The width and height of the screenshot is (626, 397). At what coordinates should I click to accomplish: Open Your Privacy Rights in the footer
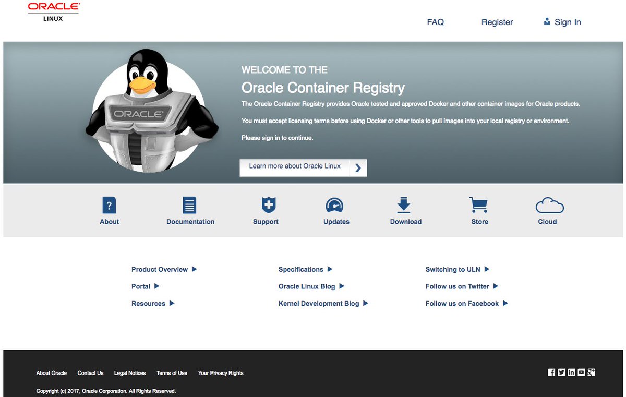[221, 373]
